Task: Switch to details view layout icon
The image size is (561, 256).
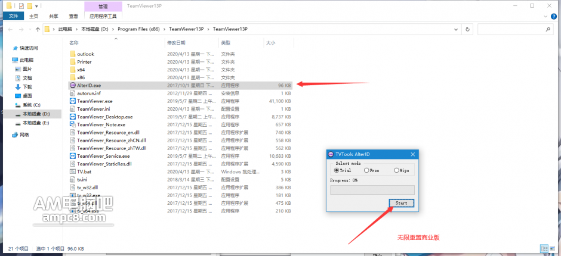Action: tap(544, 248)
